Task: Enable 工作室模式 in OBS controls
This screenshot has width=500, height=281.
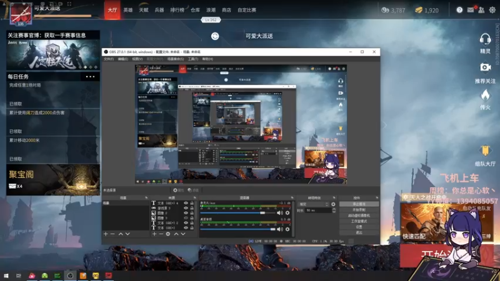Action: click(359, 221)
